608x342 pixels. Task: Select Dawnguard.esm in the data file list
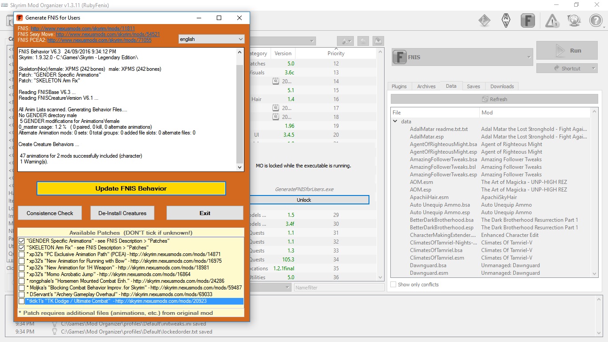[x=429, y=273]
